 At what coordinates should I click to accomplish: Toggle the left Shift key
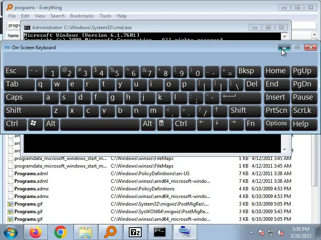(x=27, y=111)
